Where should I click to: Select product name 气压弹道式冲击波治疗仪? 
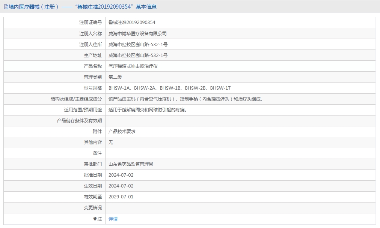coord(133,66)
